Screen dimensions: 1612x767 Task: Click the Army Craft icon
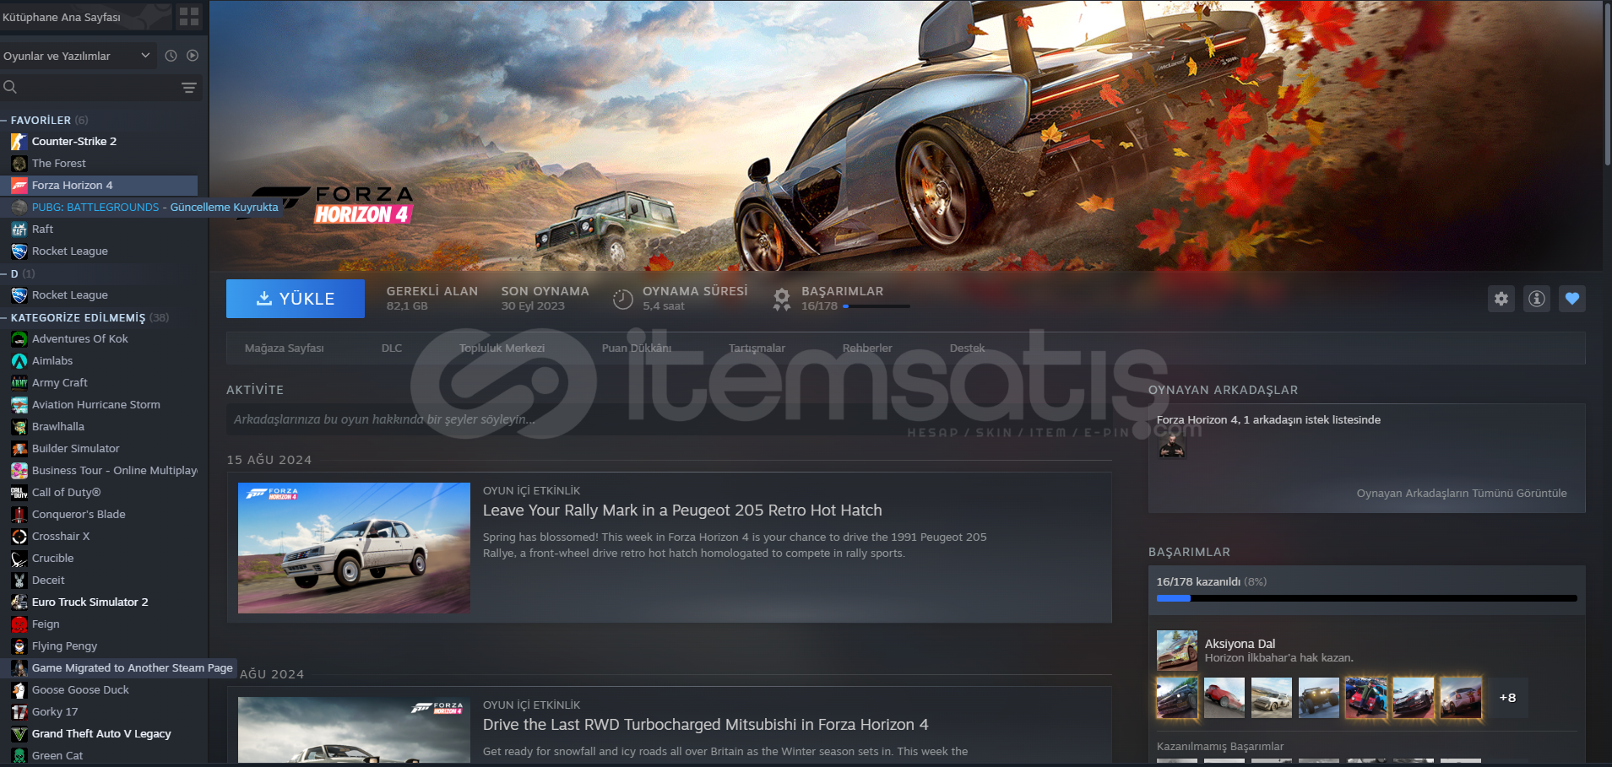pos(19,383)
